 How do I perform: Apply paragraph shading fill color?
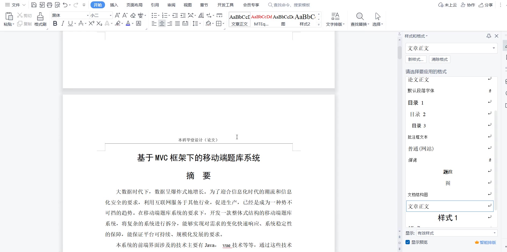[x=208, y=23]
